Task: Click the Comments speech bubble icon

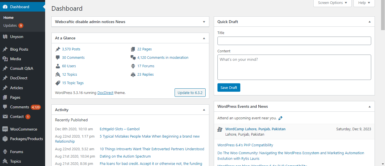Action: pos(5,107)
